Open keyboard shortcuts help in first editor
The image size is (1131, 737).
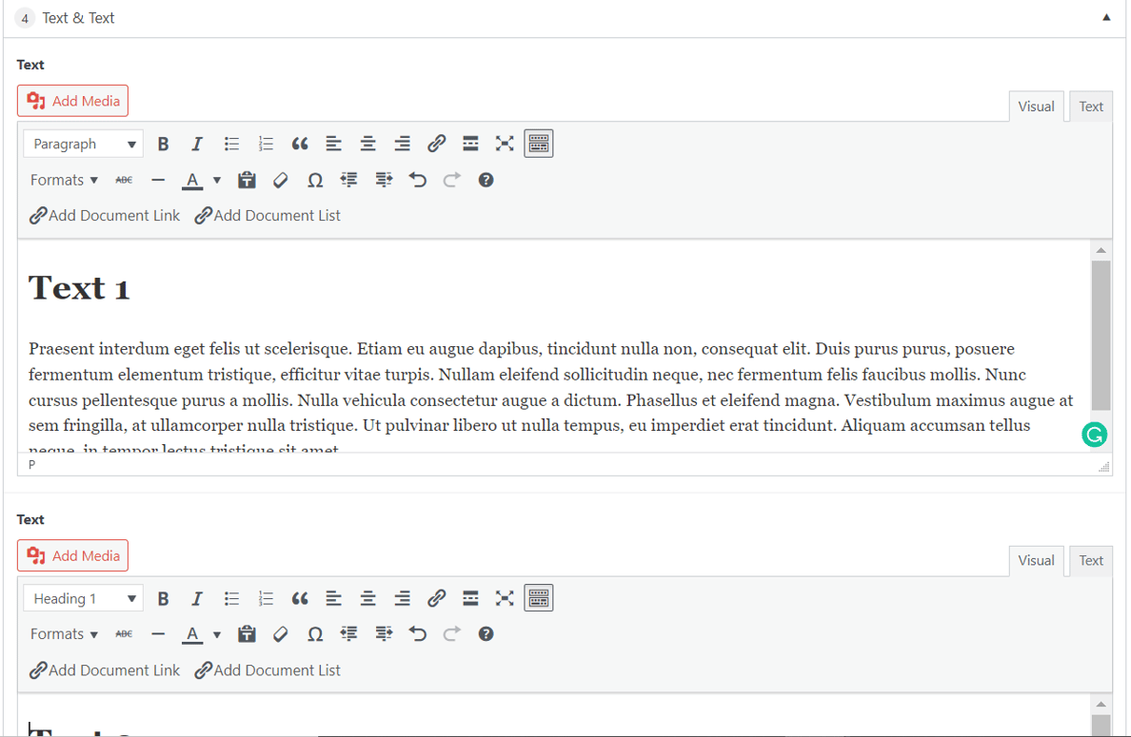[486, 180]
